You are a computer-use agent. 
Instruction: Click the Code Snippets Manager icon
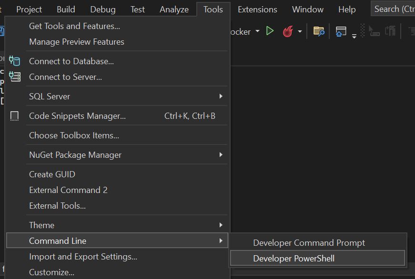click(x=15, y=116)
